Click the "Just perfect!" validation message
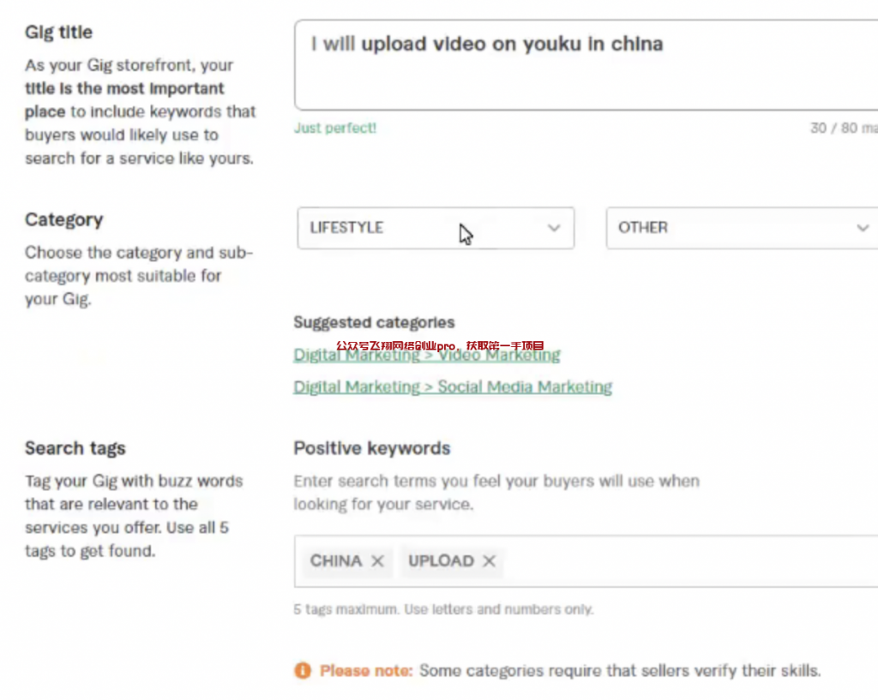This screenshot has height=700, width=878. (334, 129)
